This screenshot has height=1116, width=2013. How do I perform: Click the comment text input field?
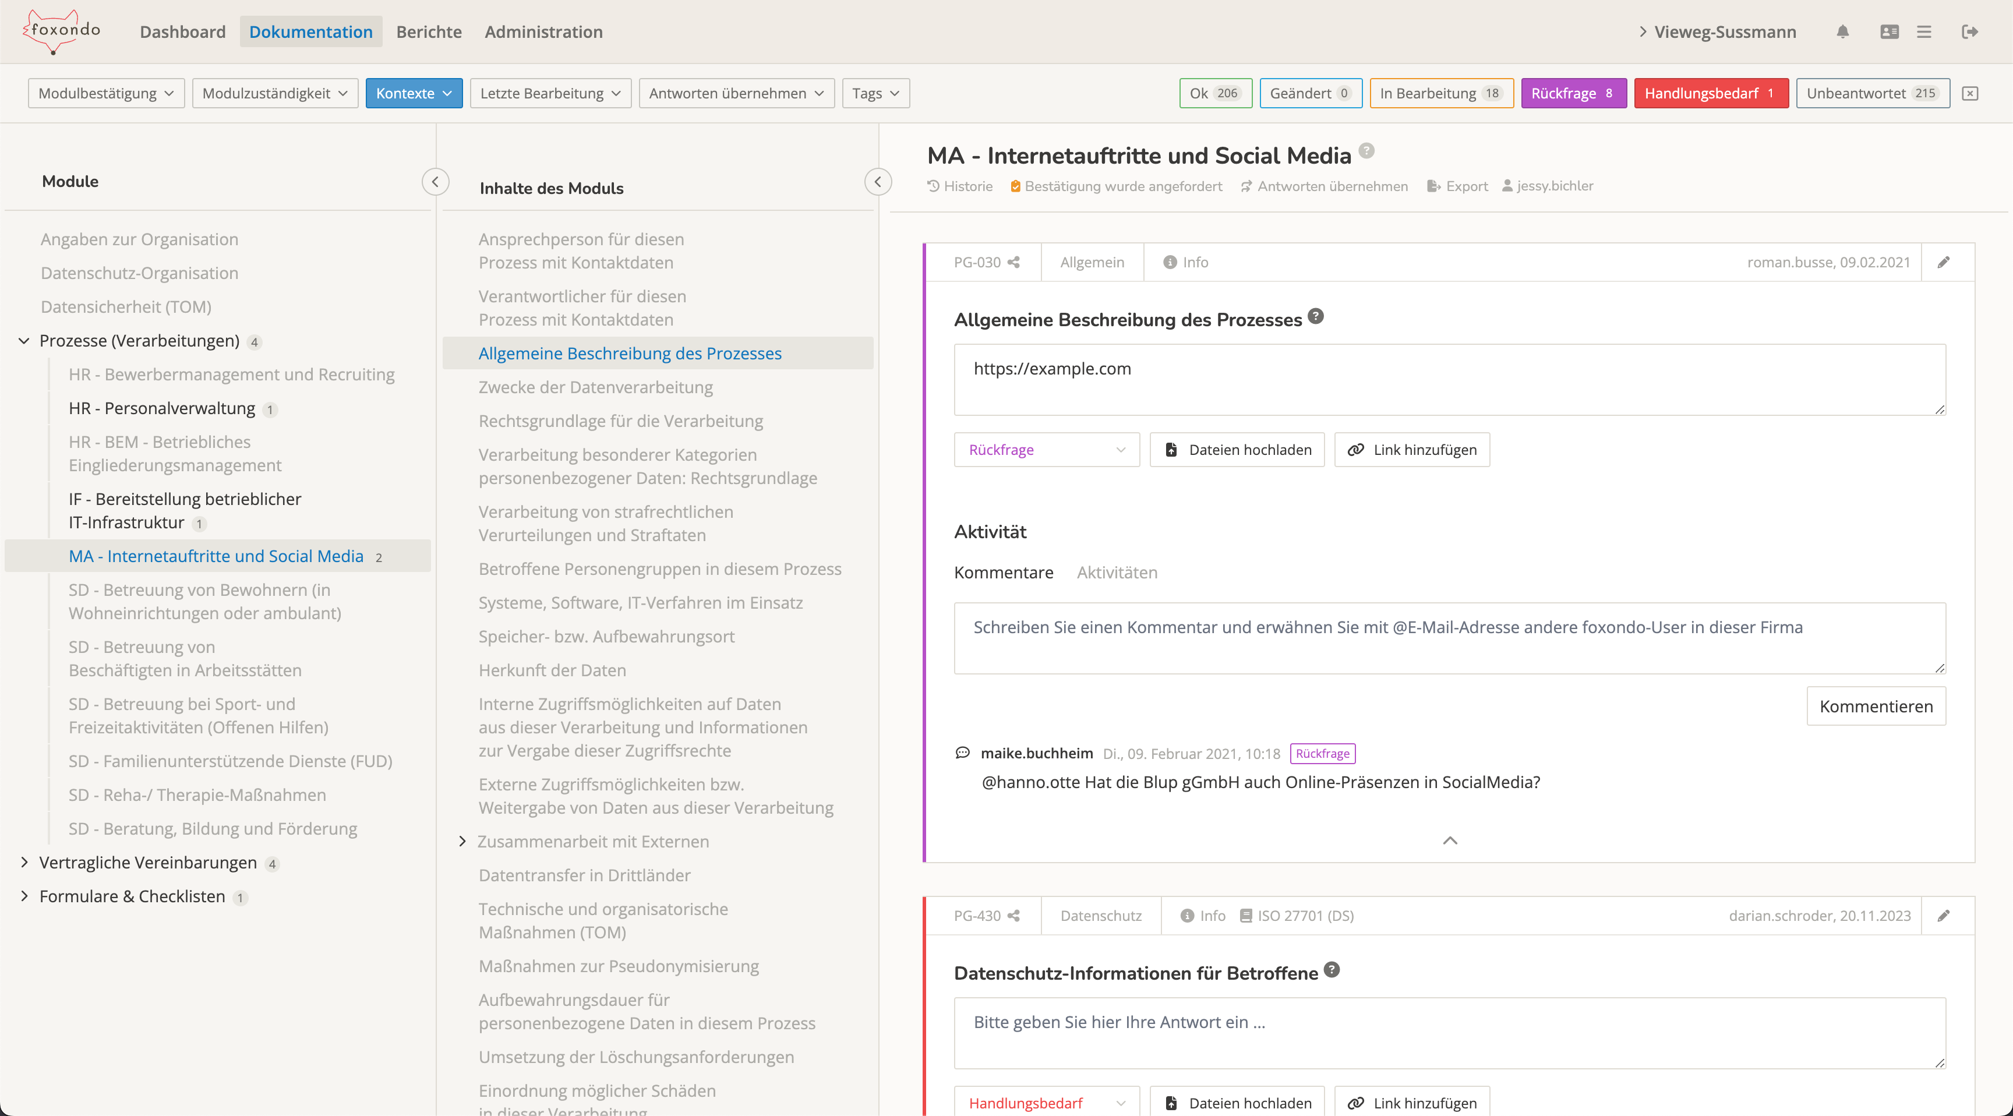pos(1449,638)
